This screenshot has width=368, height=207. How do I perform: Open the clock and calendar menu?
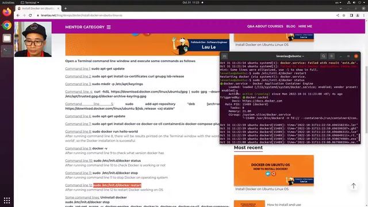click(191, 2)
